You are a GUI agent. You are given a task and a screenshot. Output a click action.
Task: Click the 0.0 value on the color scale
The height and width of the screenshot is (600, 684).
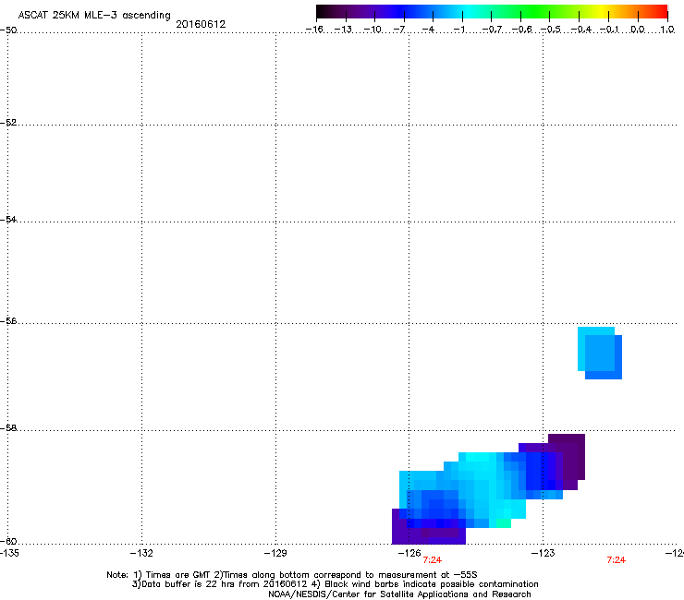(638, 30)
